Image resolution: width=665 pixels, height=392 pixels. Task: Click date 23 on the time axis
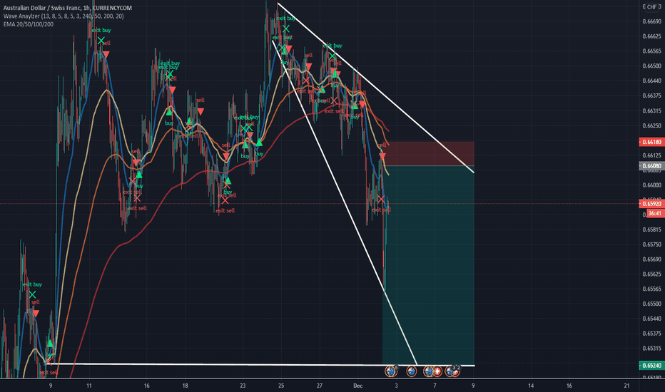point(243,386)
